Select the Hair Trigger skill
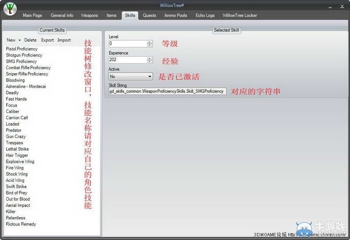This screenshot has width=350, height=240. point(17,155)
